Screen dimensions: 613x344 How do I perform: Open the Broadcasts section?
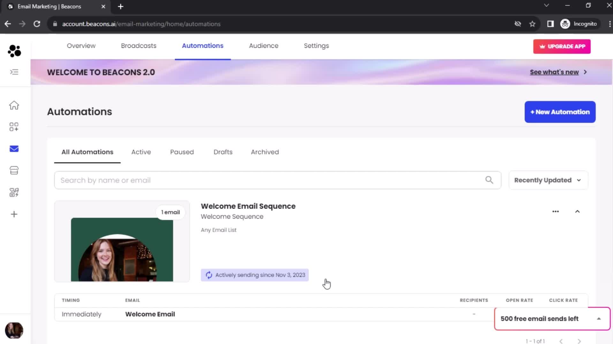point(139,46)
